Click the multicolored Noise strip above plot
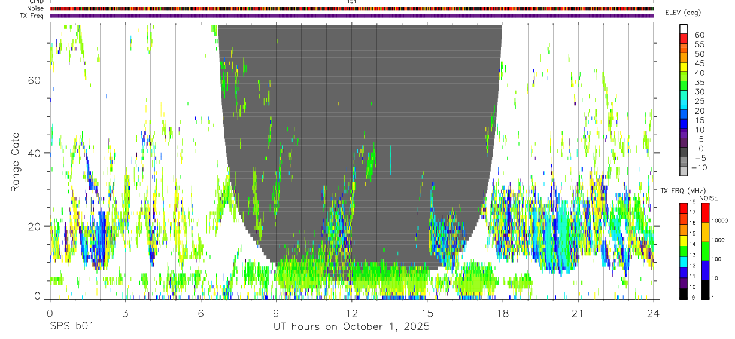Screen dimensions: 735x339 click(351, 8)
